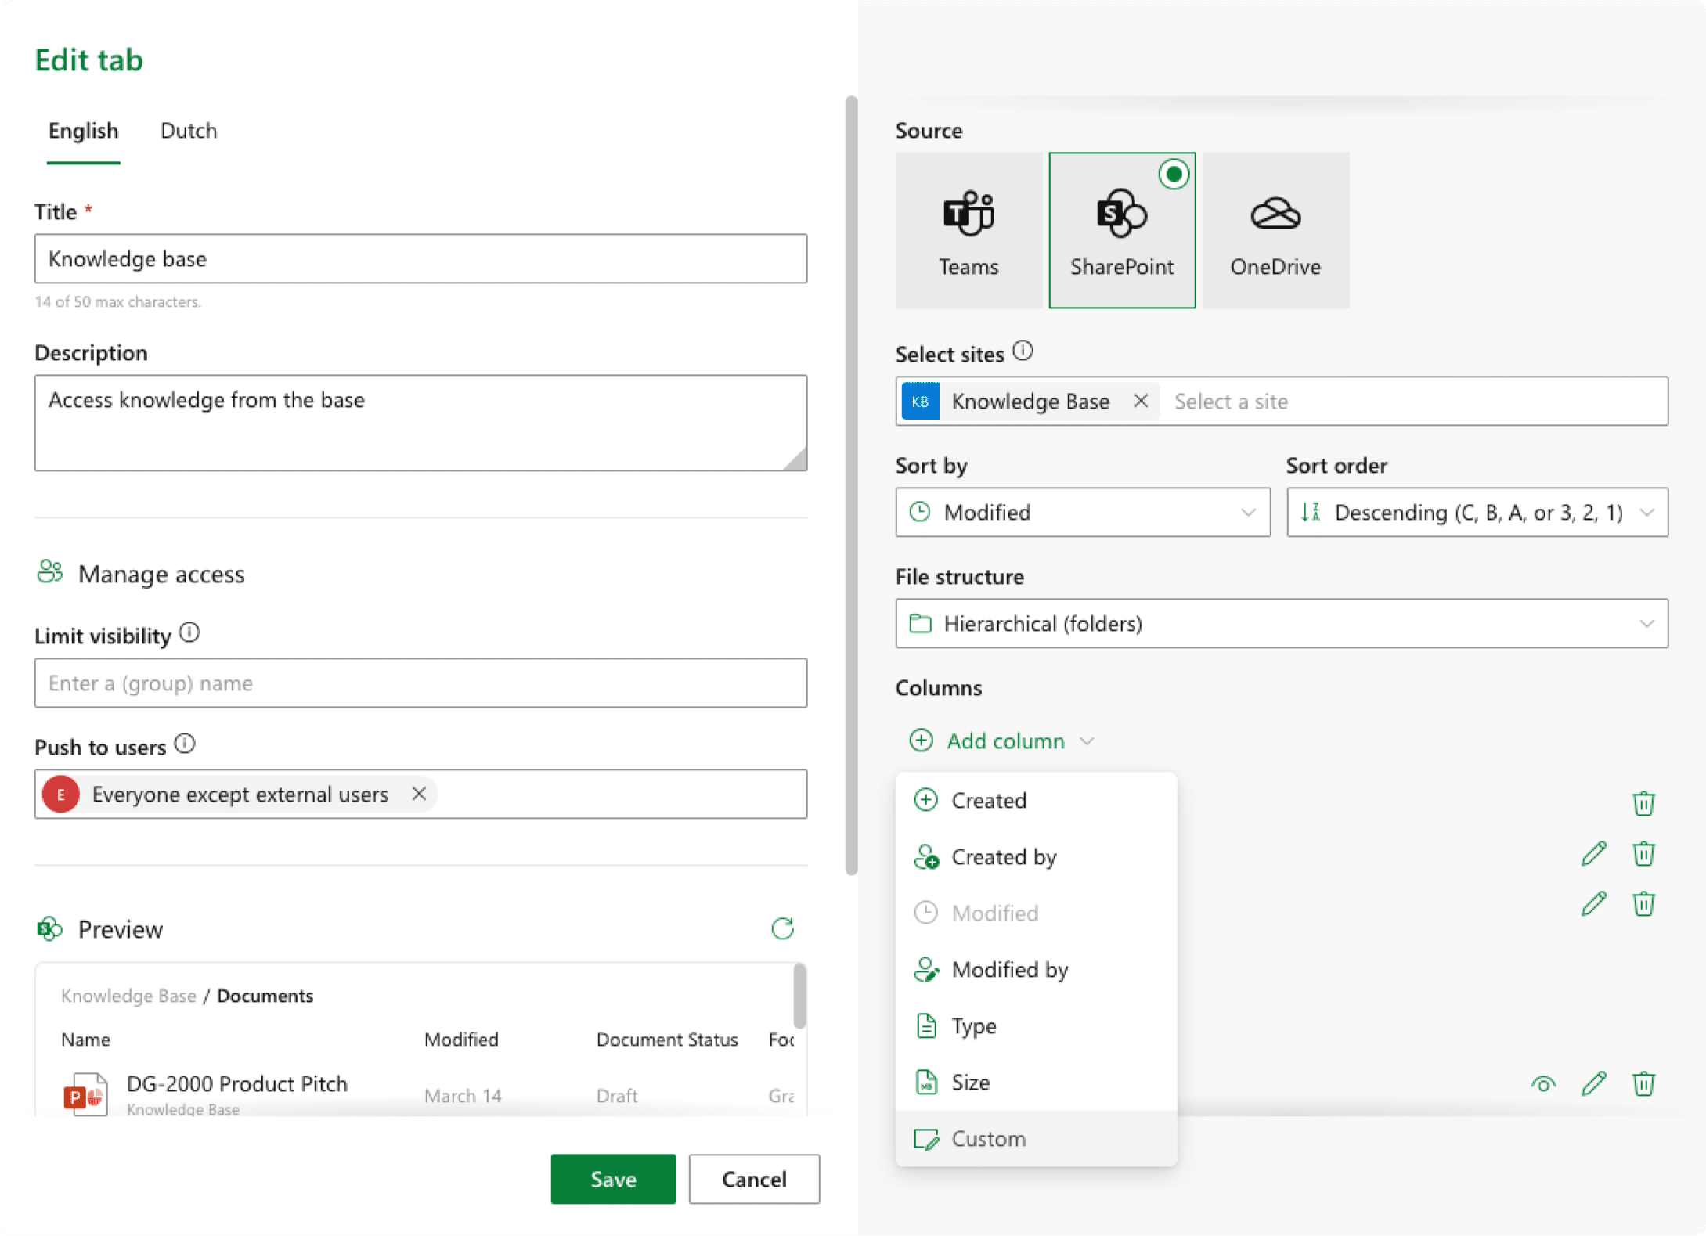Screen dimensions: 1706x1236
Task: Choose Custom from Add column menu
Action: click(x=988, y=1138)
